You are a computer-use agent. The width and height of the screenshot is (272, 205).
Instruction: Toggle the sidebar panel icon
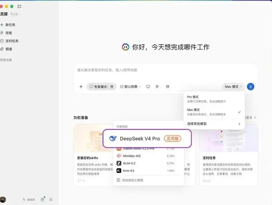(19, 6)
